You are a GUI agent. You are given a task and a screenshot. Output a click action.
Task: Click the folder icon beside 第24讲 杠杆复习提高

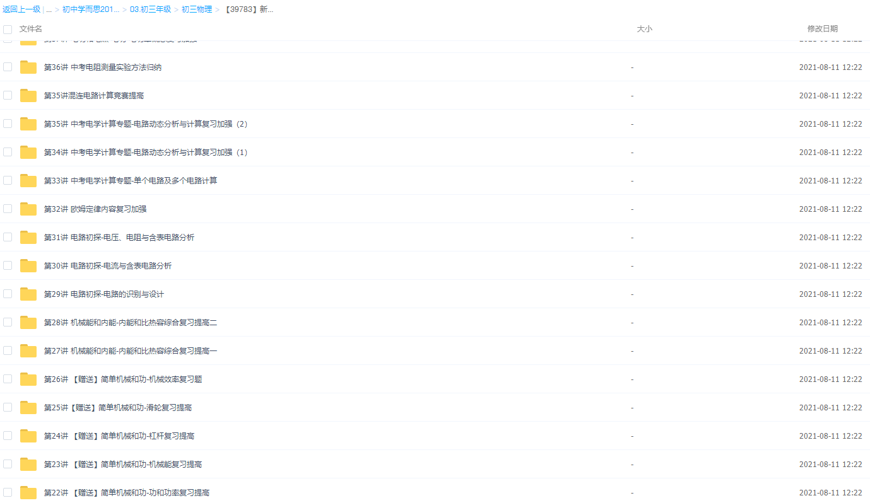pyautogui.click(x=28, y=435)
